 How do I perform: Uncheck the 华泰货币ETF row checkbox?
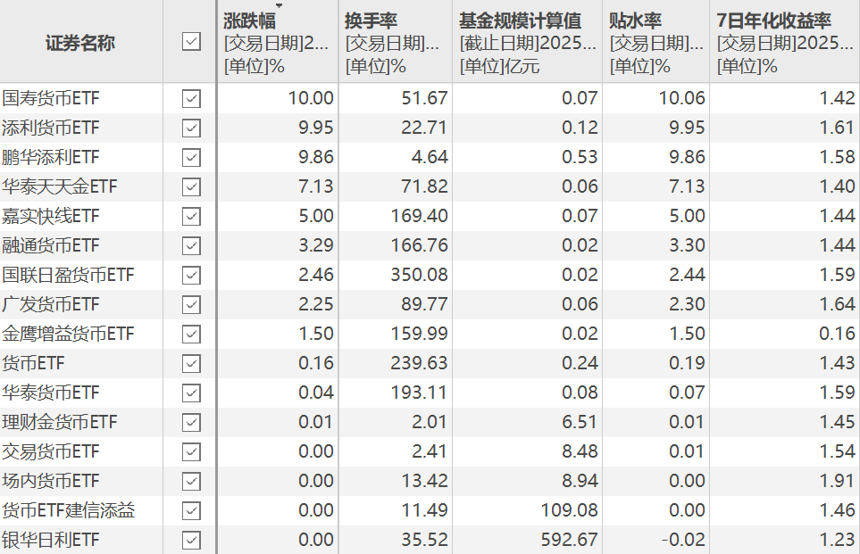(191, 393)
